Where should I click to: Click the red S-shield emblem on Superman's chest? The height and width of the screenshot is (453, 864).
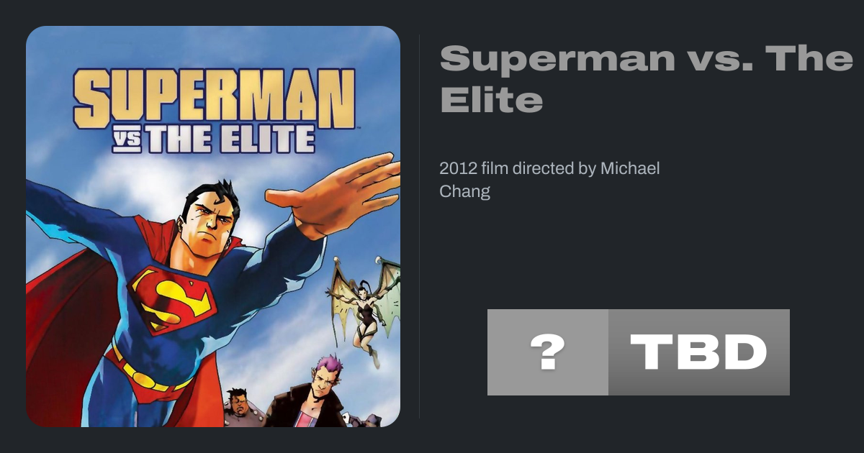[x=173, y=296]
